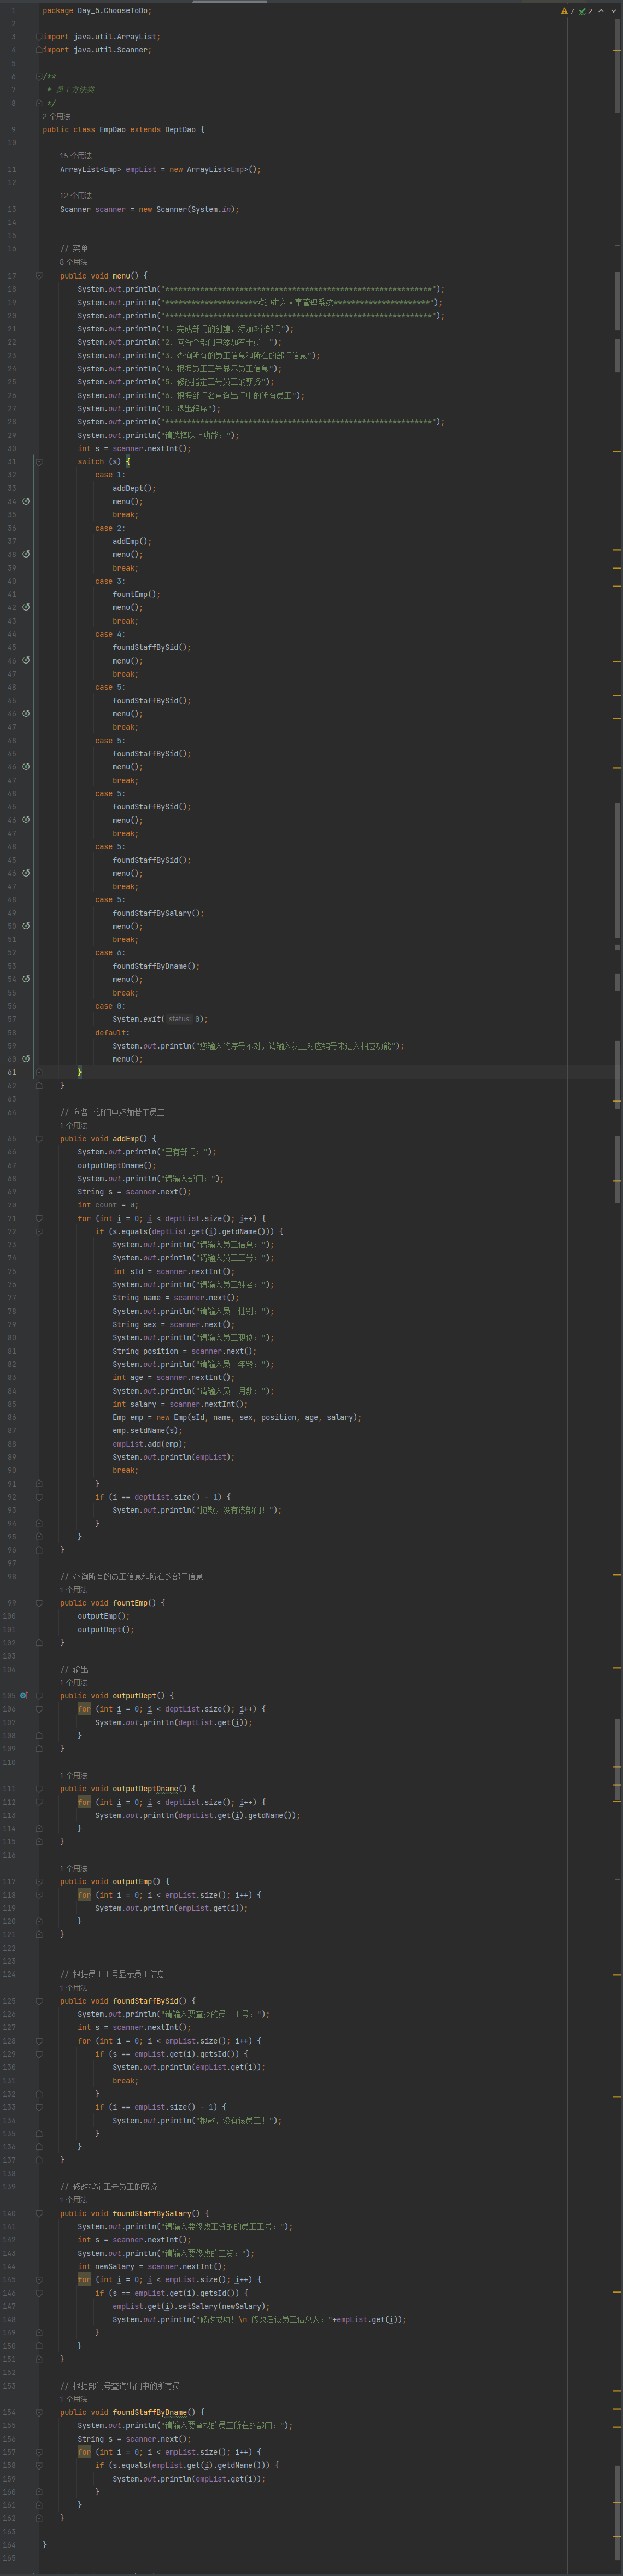Click recursive call icon under case 4
623x2576 pixels.
(x=26, y=660)
